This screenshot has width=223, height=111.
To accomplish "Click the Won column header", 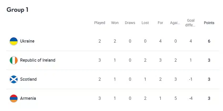I will (x=115, y=23).
